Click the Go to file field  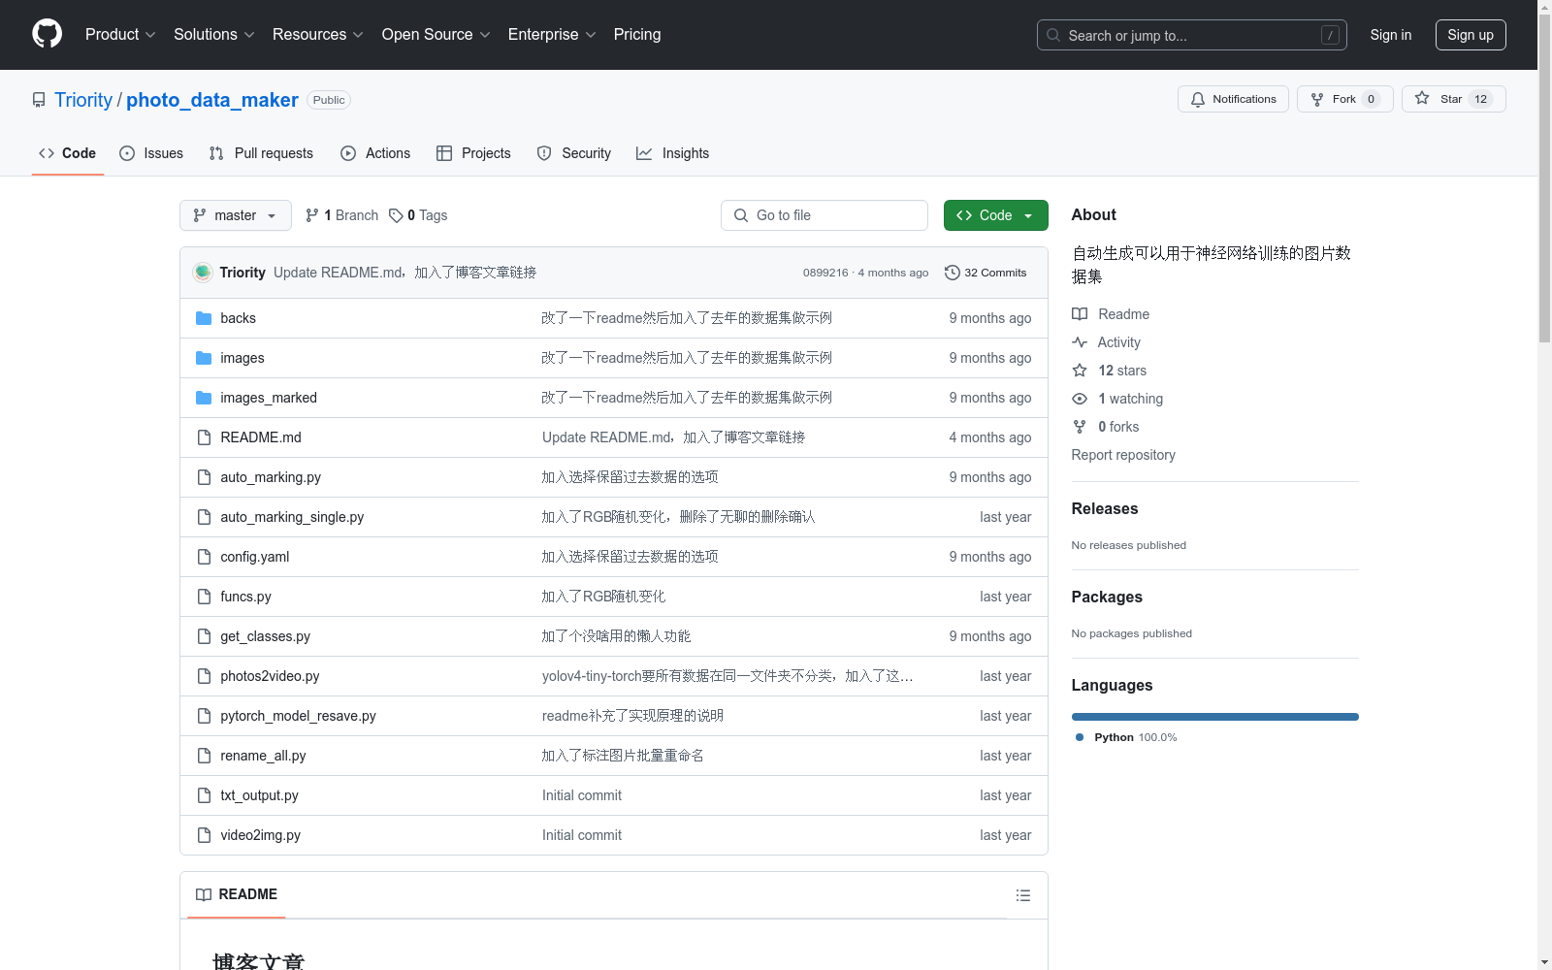pos(824,215)
